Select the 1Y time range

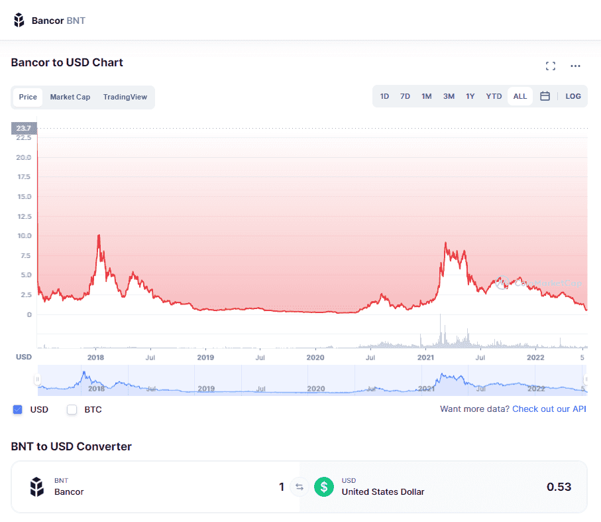click(470, 96)
